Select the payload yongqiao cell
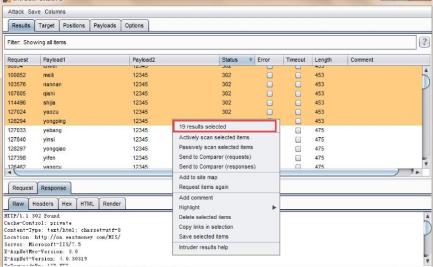The width and height of the screenshot is (433, 267). click(54, 149)
